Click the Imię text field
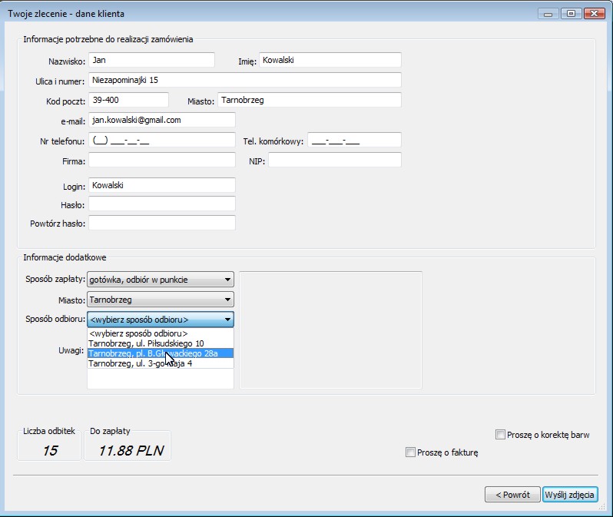The image size is (613, 517). [330, 60]
